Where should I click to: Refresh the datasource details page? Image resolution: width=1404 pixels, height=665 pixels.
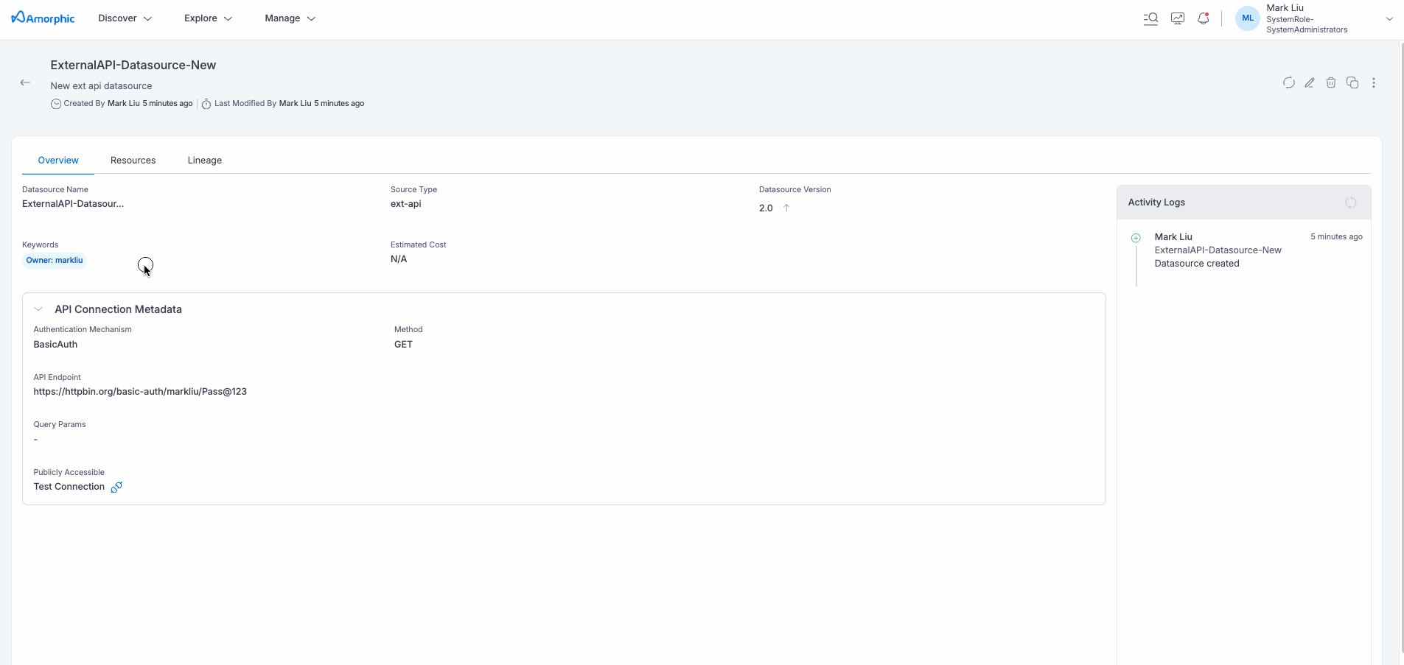coord(1288,82)
